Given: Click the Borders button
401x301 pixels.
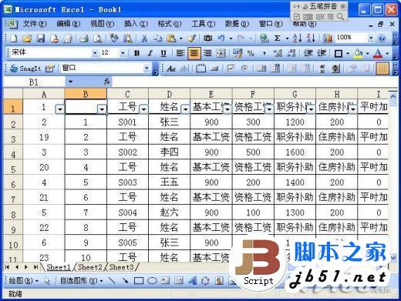Looking at the screenshot, I should [338, 53].
